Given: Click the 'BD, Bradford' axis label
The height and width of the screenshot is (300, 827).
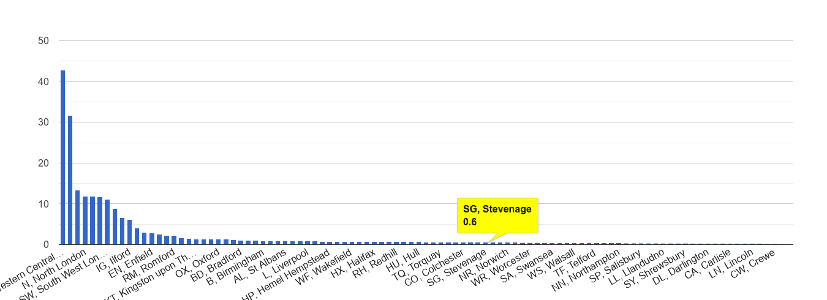Looking at the screenshot, I should [215, 264].
